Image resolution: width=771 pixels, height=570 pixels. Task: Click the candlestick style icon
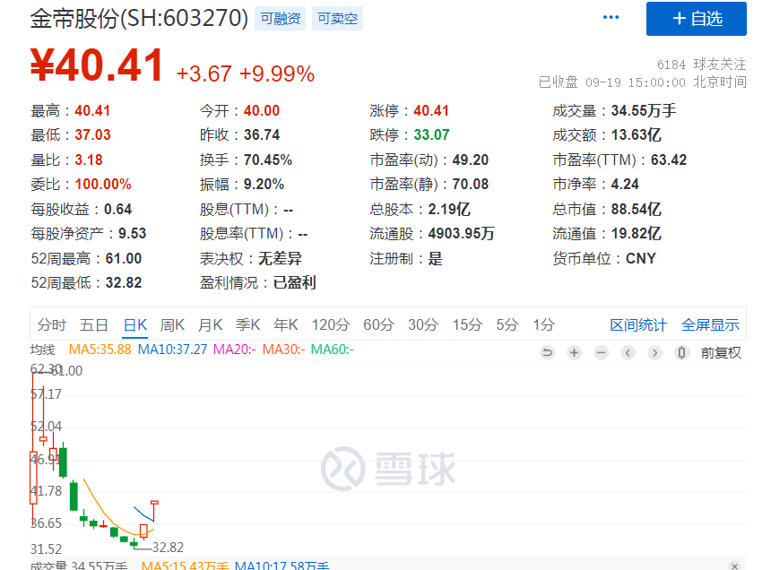coord(681,353)
